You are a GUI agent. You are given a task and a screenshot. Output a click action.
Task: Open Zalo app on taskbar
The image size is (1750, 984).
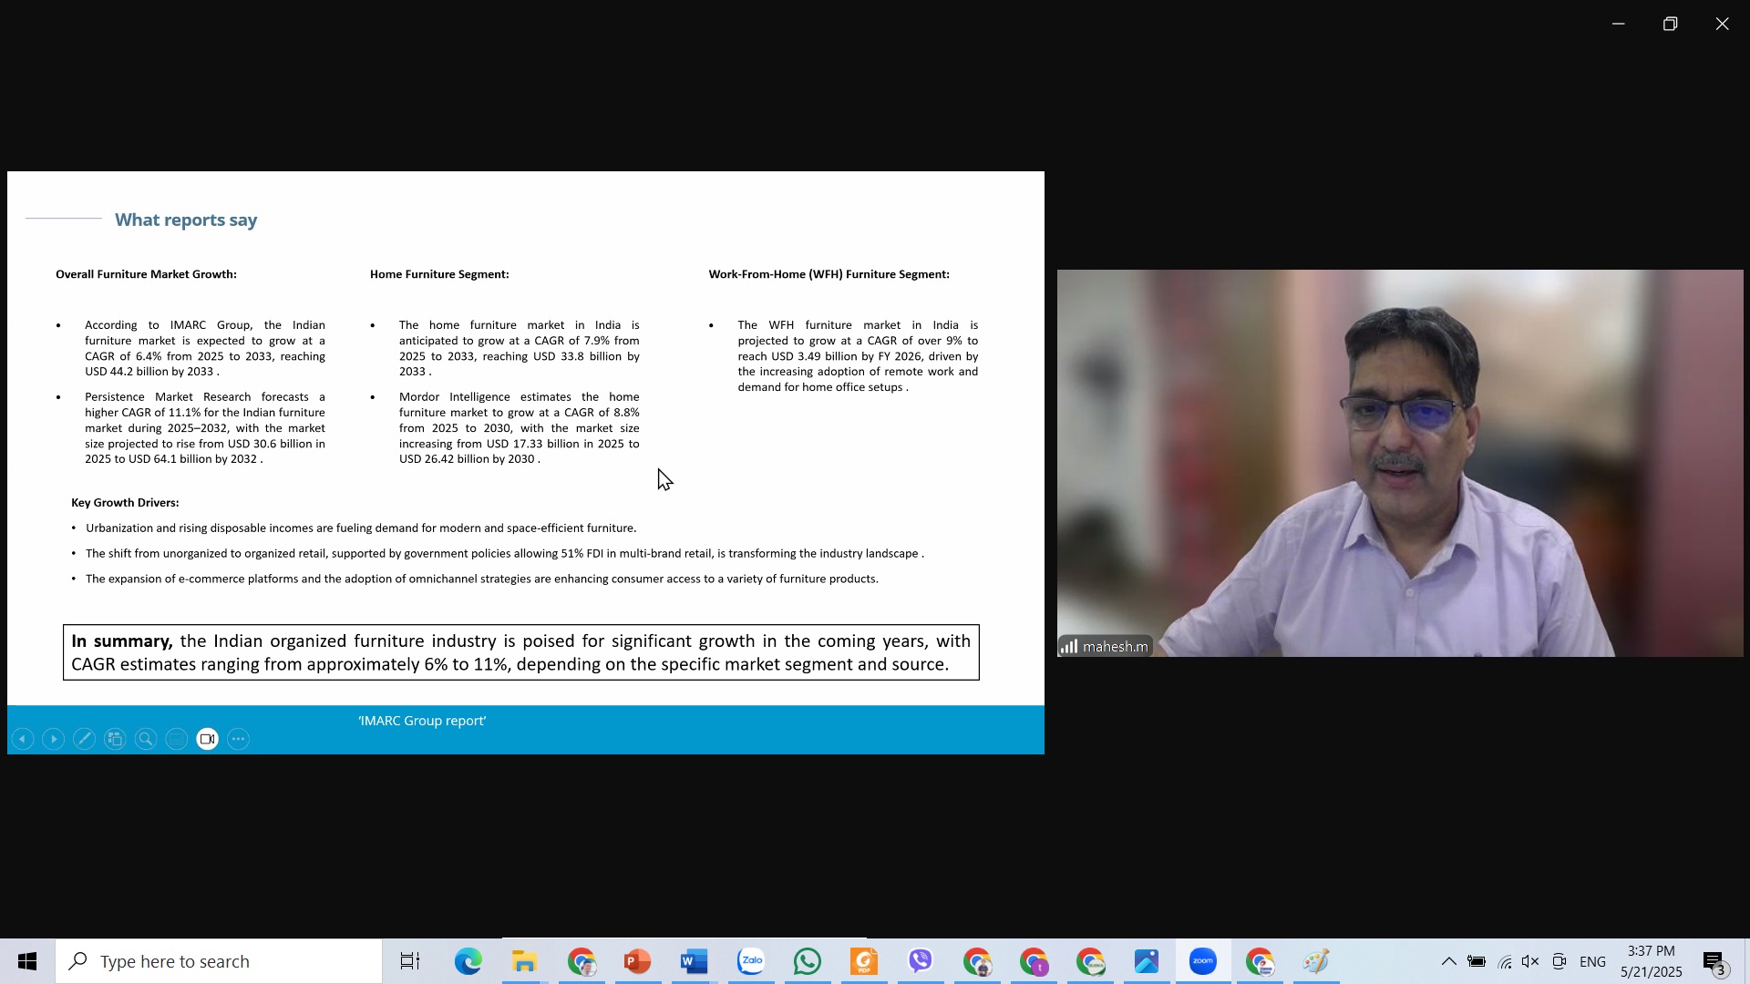point(750,961)
